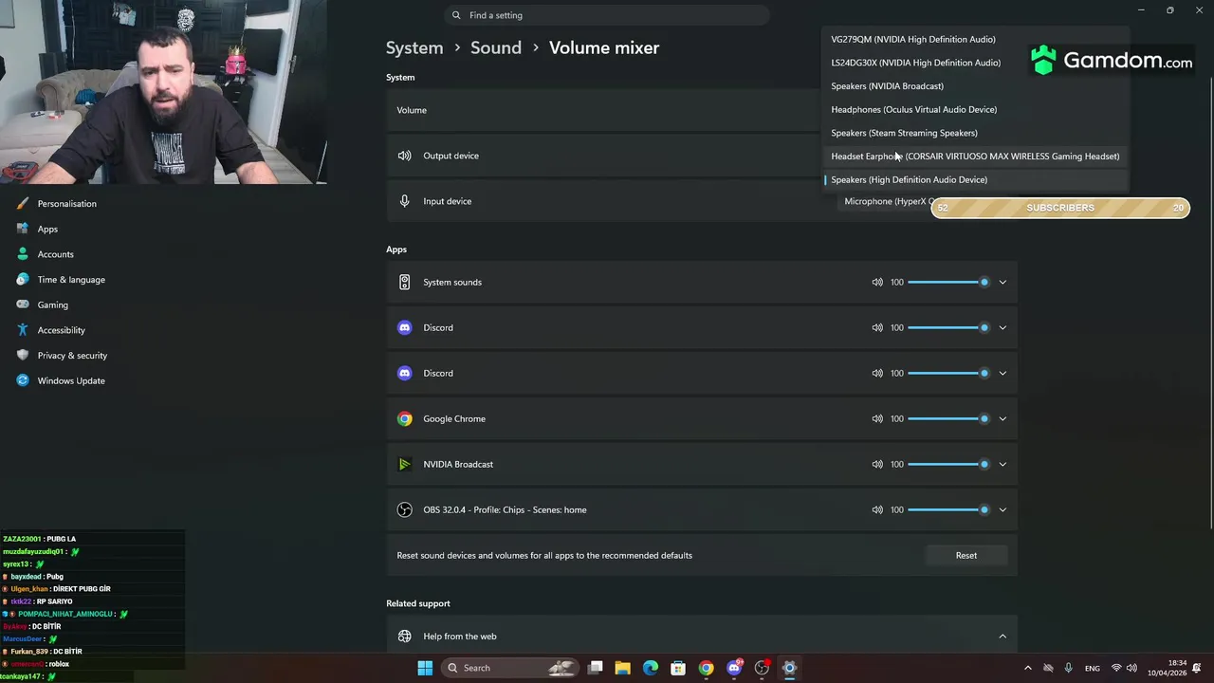The height and width of the screenshot is (683, 1214).
Task: Launch Microsoft Edge from the taskbar
Action: click(651, 668)
